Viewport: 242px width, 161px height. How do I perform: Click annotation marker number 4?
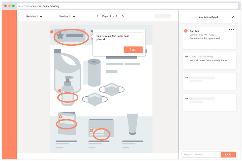[x=60, y=117]
